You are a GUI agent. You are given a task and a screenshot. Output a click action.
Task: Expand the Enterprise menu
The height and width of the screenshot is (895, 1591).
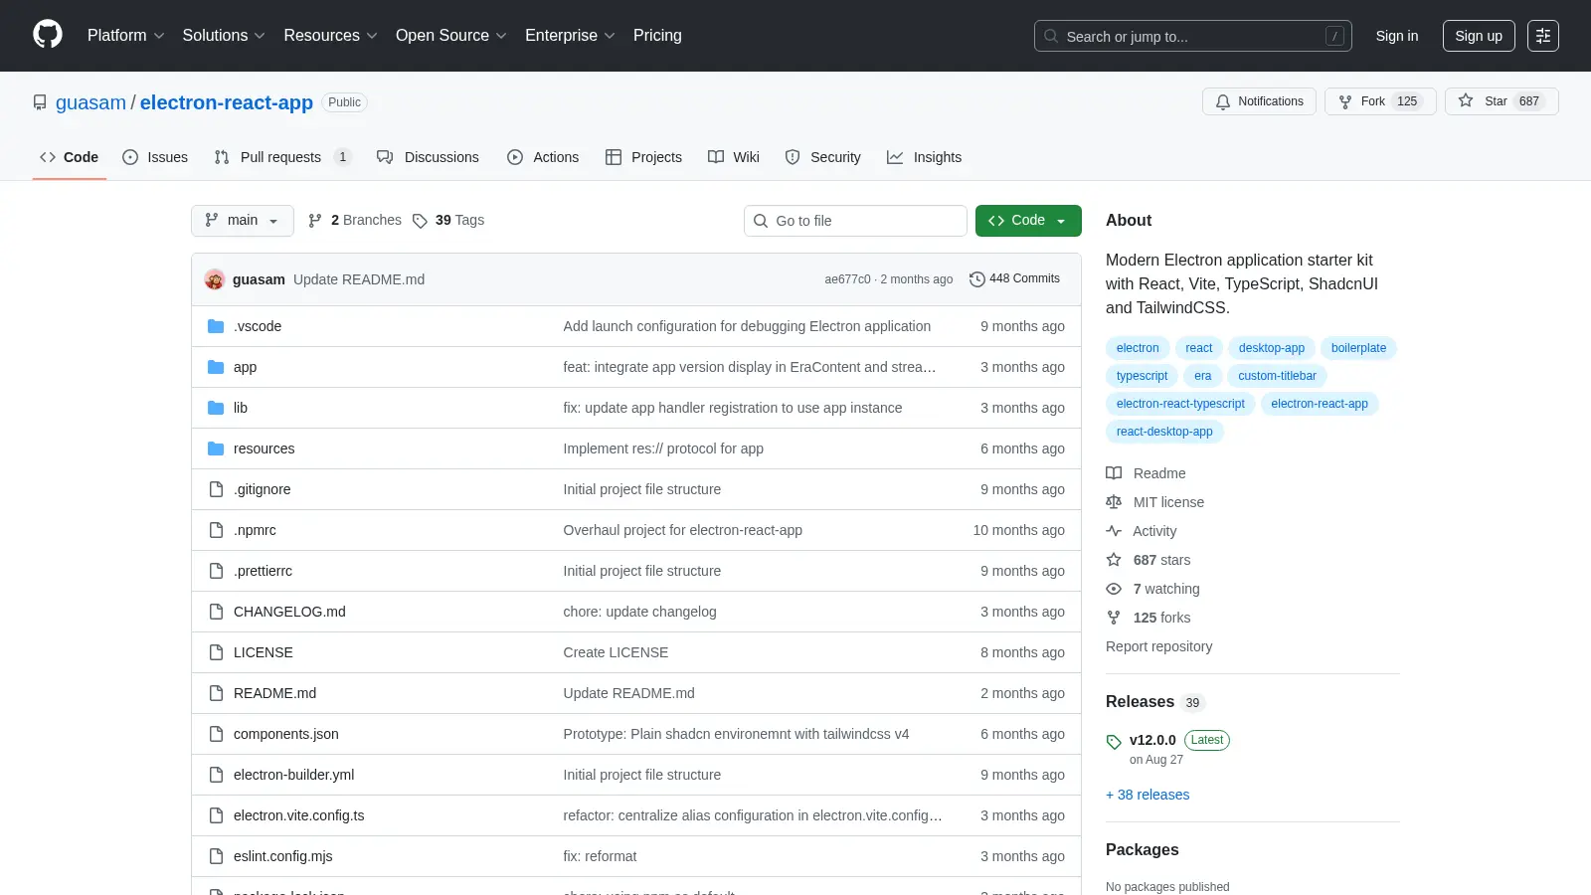point(570,36)
